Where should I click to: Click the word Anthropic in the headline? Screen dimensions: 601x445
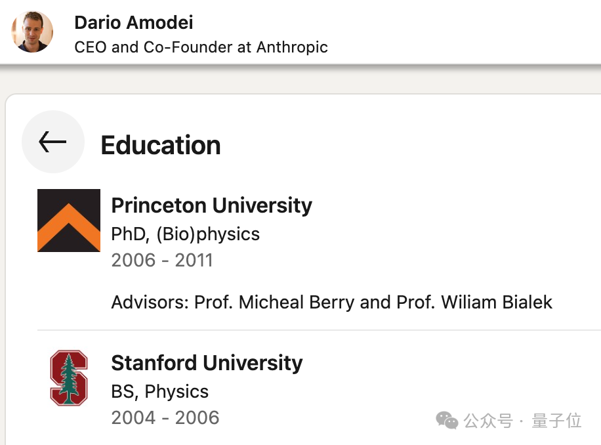point(292,47)
